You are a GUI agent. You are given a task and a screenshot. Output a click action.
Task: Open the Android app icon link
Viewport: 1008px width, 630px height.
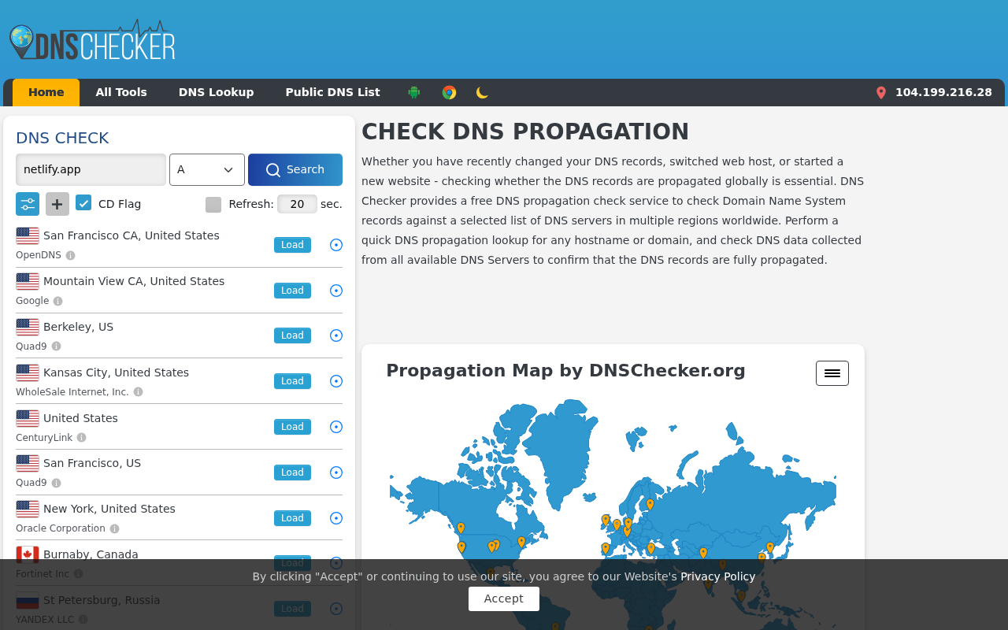tap(414, 92)
